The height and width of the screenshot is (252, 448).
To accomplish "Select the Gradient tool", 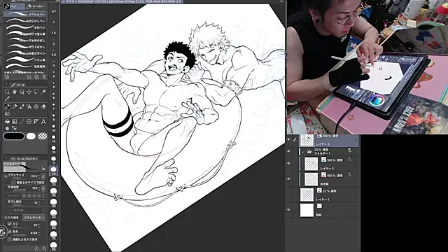I will (15, 121).
